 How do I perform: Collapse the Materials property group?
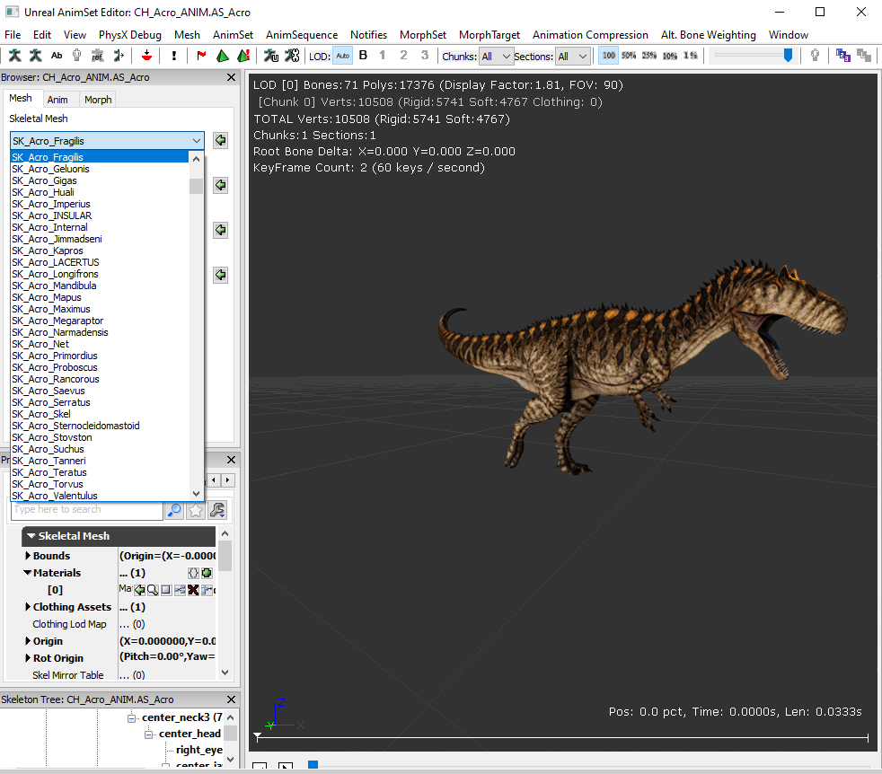coord(28,573)
